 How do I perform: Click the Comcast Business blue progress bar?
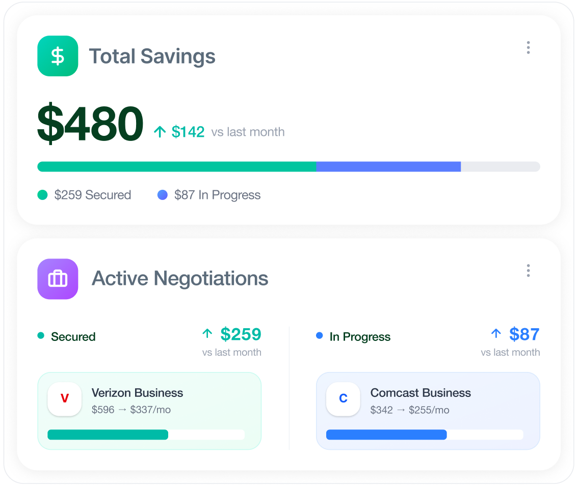pyautogui.click(x=386, y=435)
